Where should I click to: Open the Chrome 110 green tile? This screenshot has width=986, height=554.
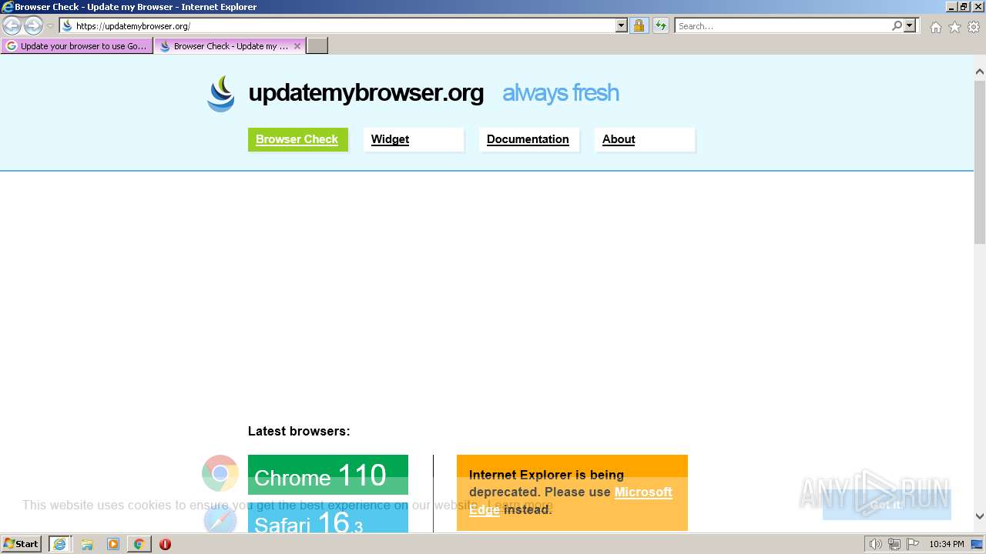[x=328, y=475]
